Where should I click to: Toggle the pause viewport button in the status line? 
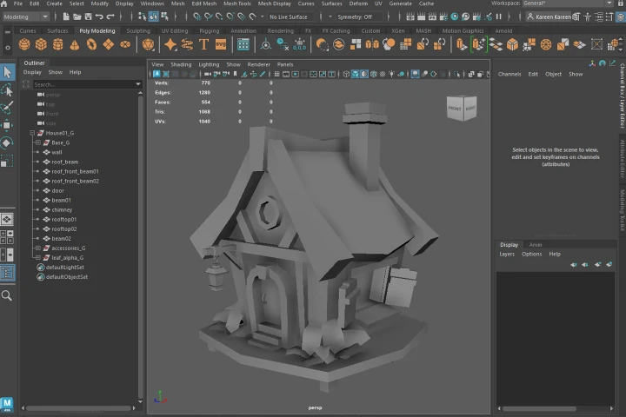(x=499, y=17)
